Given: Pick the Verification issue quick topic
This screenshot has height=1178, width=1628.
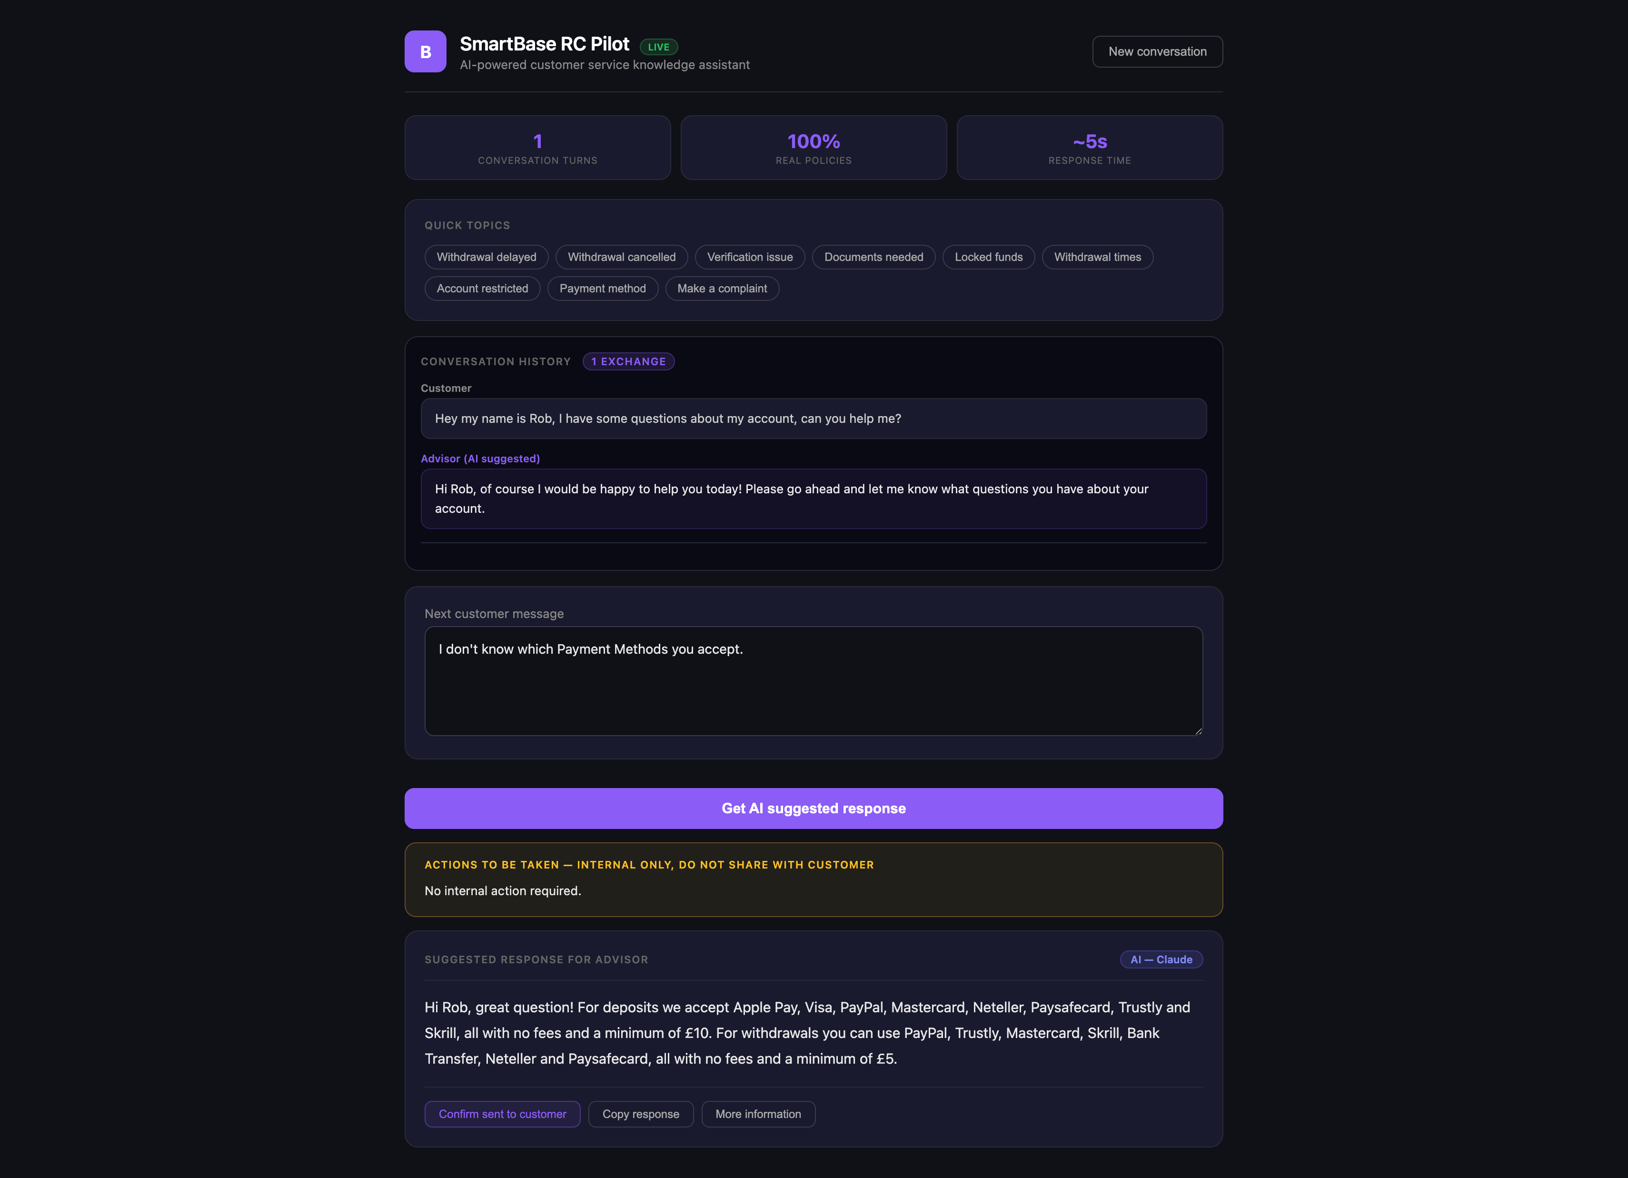Looking at the screenshot, I should (x=749, y=257).
